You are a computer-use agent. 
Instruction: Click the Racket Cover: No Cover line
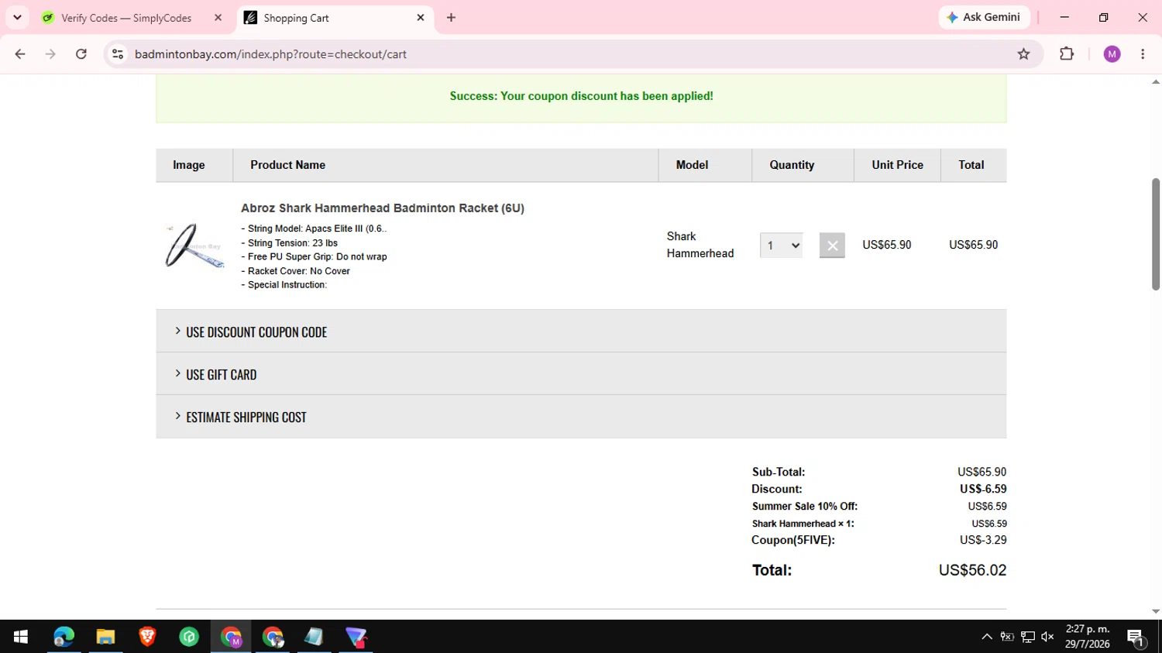pyautogui.click(x=296, y=271)
